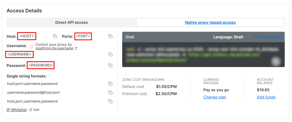The image size is (292, 122).
Task: Copy the comma-separated host,port,username,password string
Action: point(110,101)
